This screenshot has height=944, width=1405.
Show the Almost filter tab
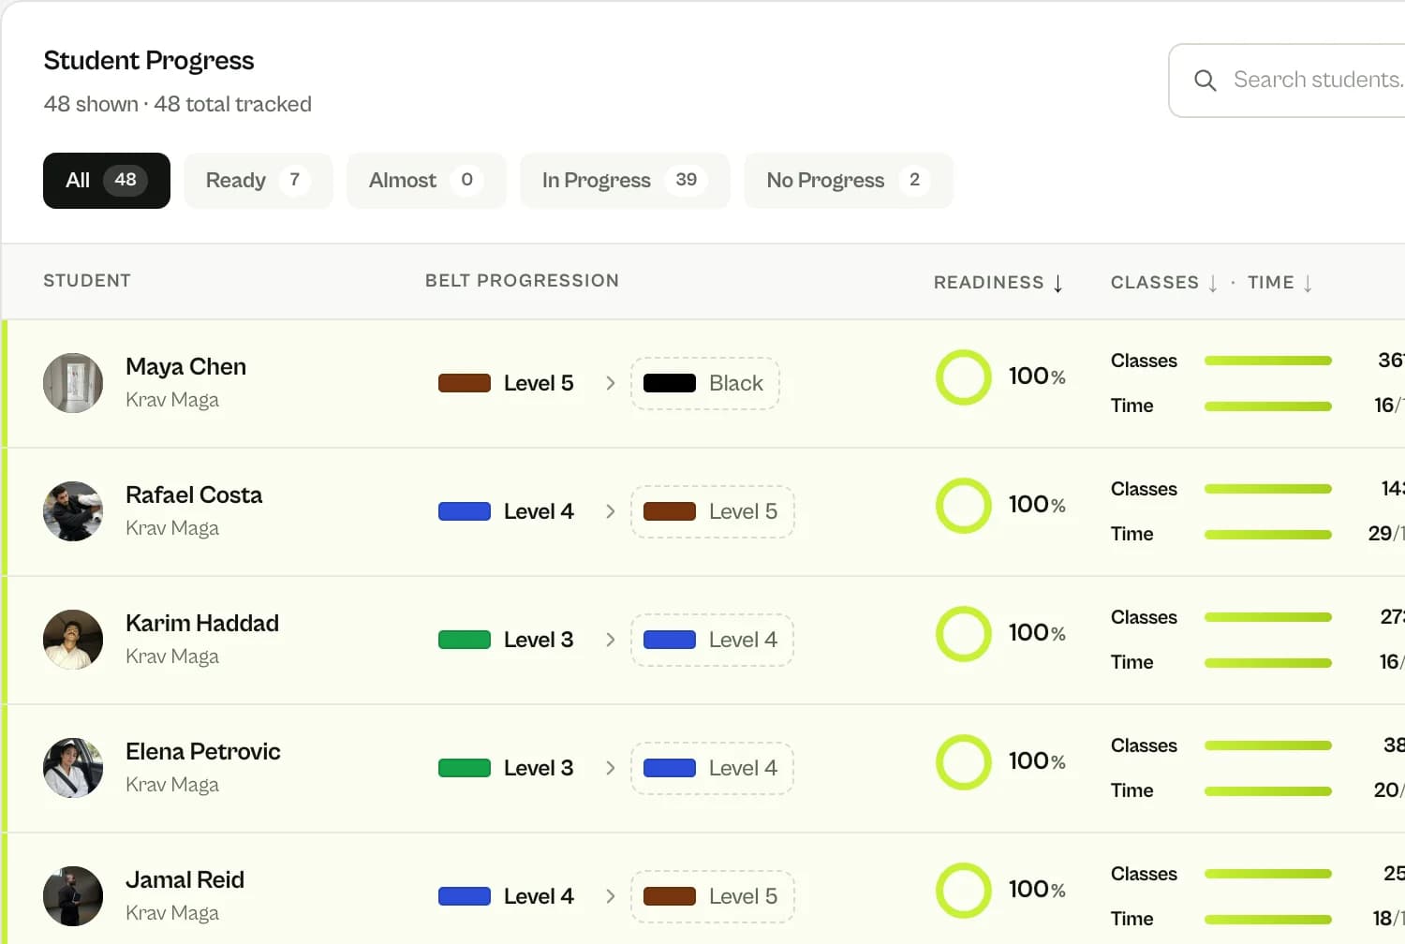tap(426, 181)
